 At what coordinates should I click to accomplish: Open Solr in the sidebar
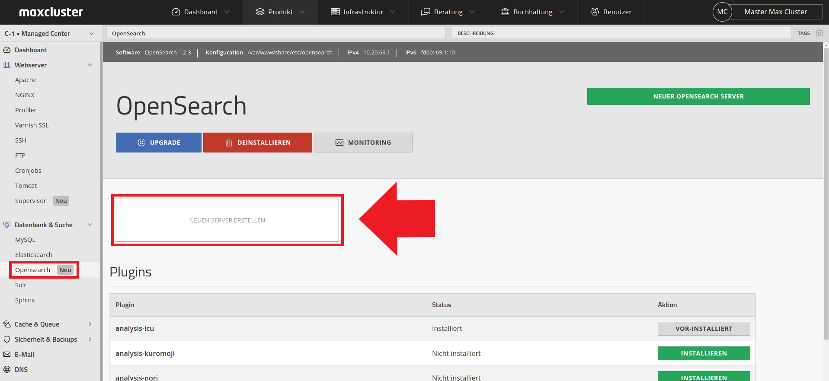21,286
